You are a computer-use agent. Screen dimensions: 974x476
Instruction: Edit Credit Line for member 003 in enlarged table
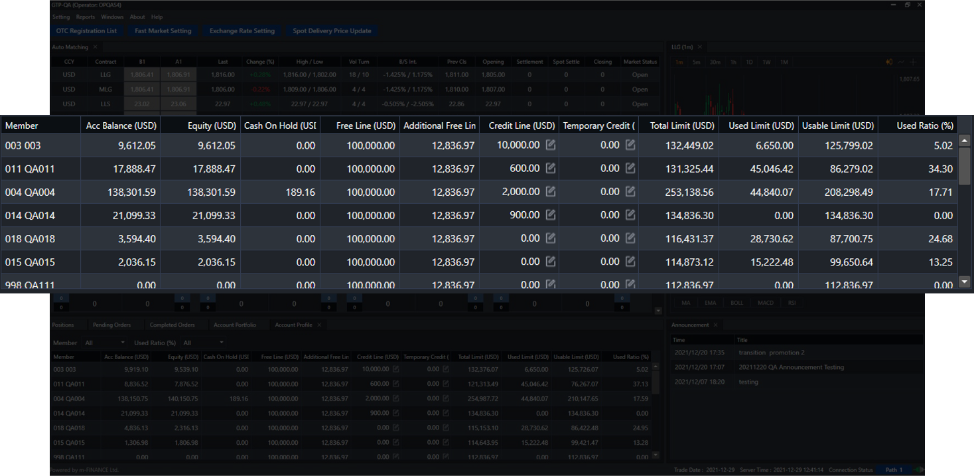tap(550, 145)
